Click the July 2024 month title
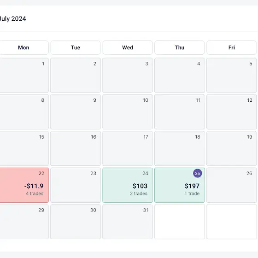Screen dimensions: 258x258 [x=13, y=19]
